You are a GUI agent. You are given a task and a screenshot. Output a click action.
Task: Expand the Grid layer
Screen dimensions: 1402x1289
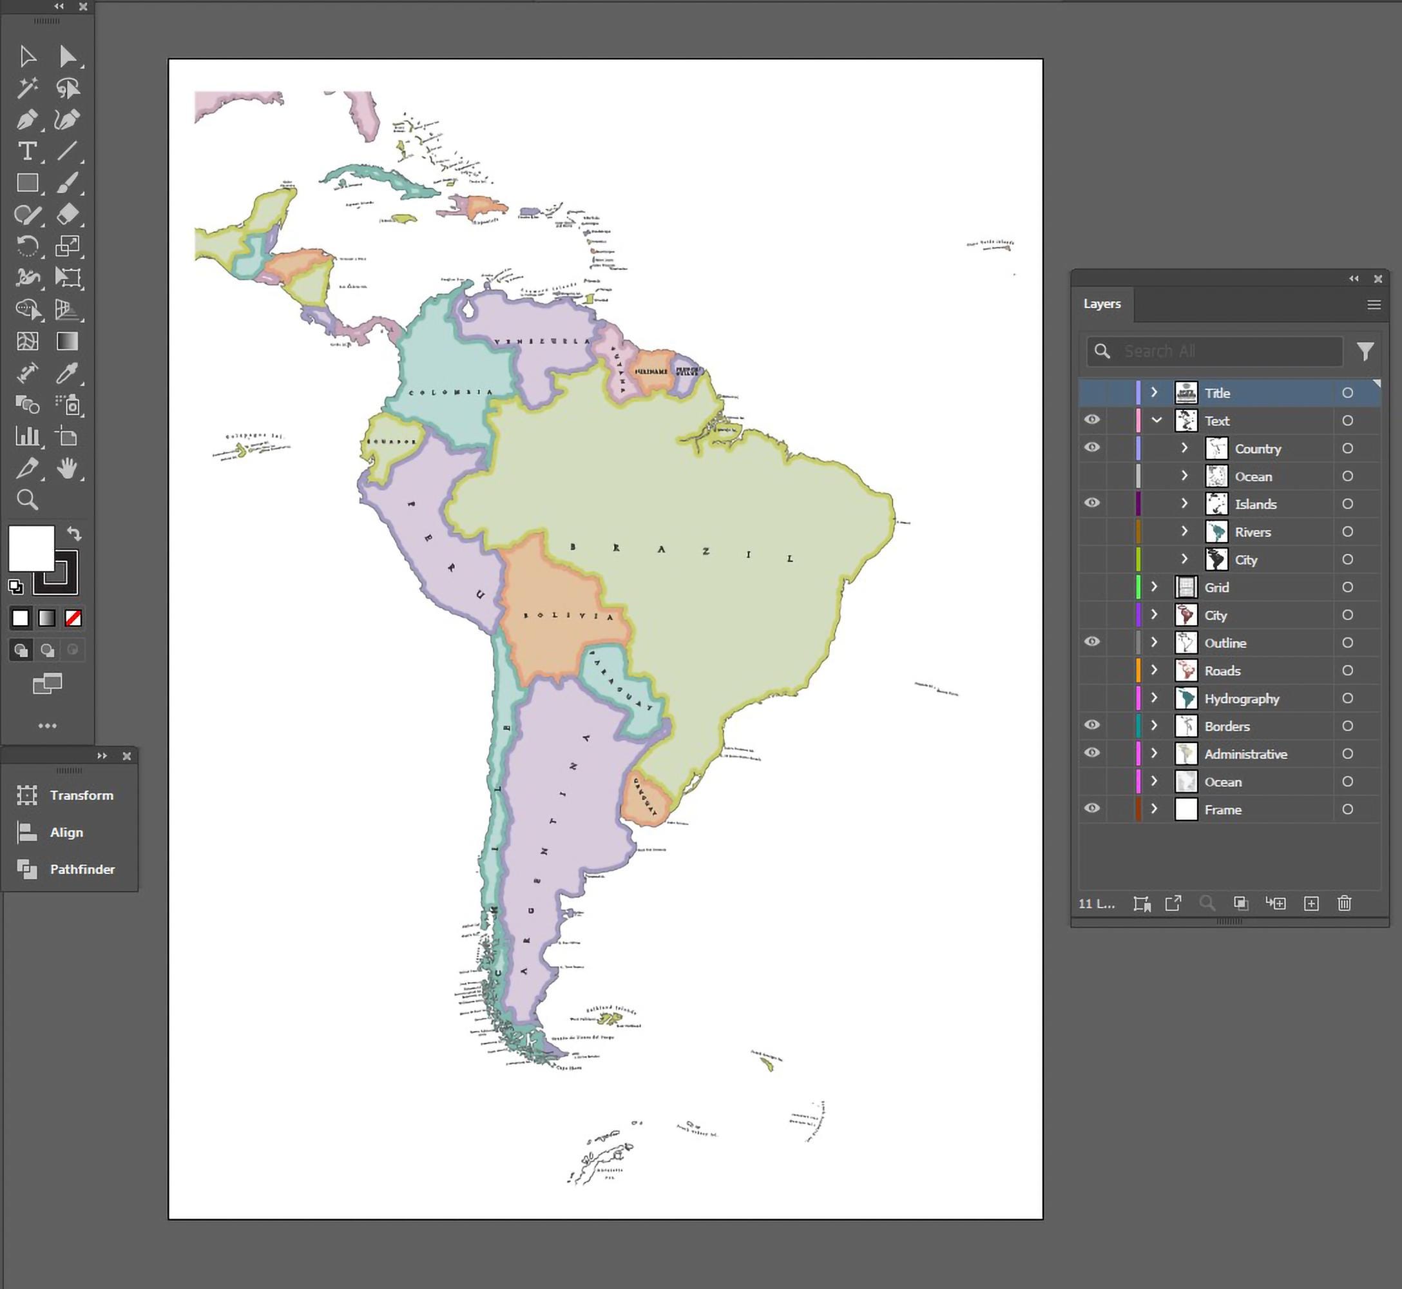(x=1154, y=586)
